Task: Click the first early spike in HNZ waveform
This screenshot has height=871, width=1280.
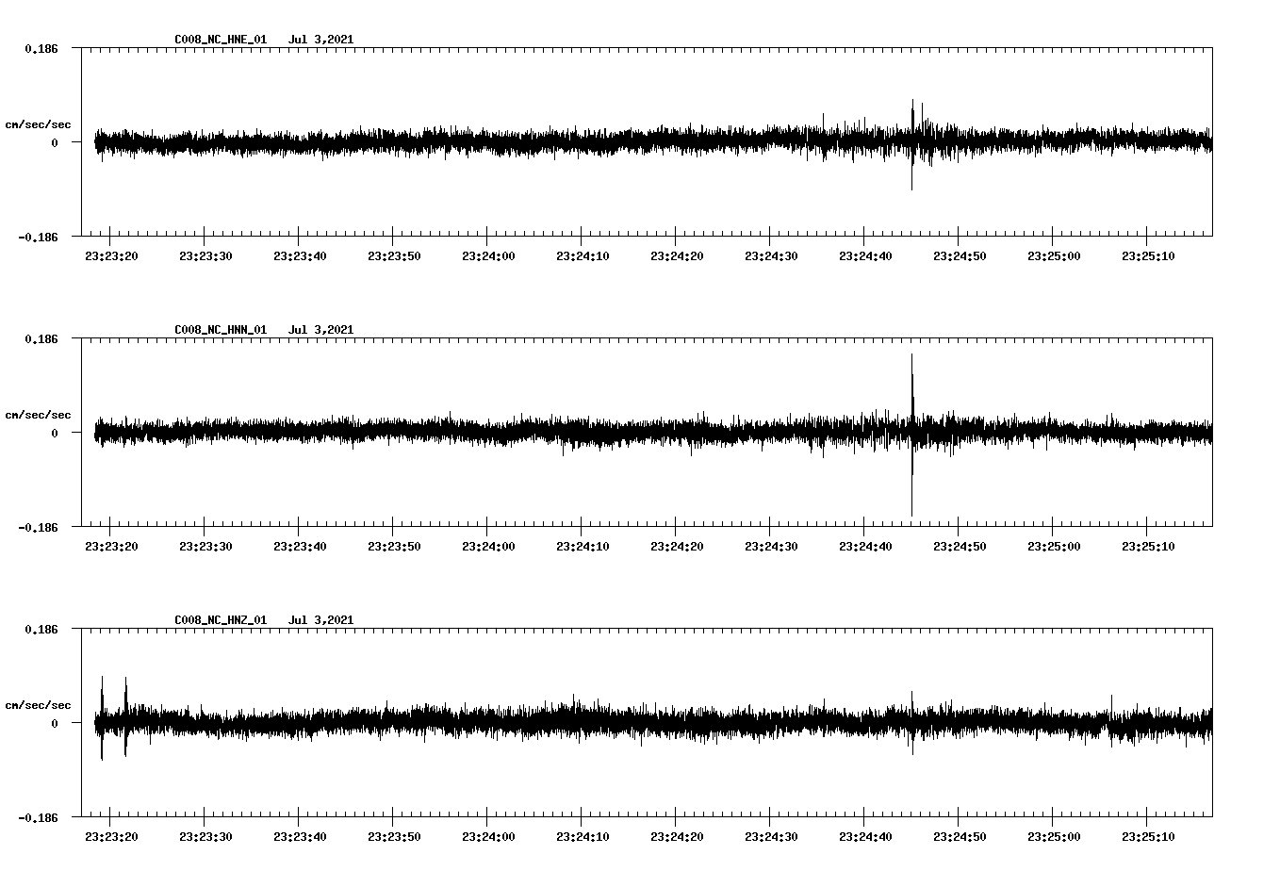Action: [x=102, y=717]
